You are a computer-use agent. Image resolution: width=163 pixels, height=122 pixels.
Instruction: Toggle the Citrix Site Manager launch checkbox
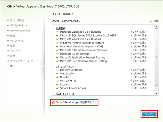coord(53,102)
